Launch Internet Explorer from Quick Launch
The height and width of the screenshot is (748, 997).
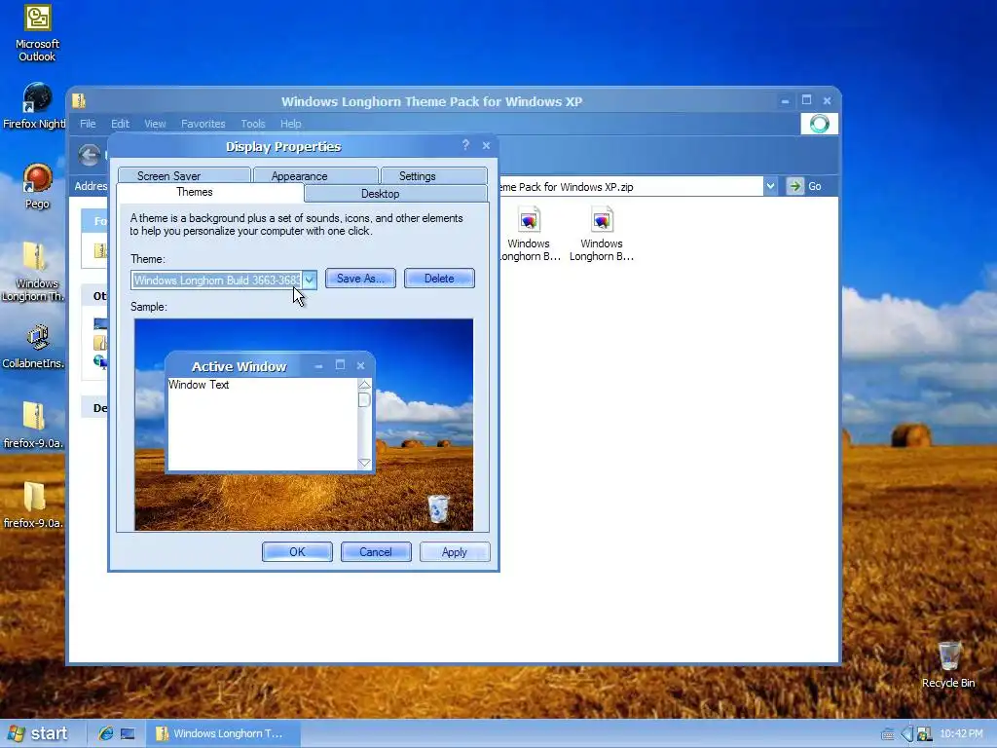click(105, 733)
